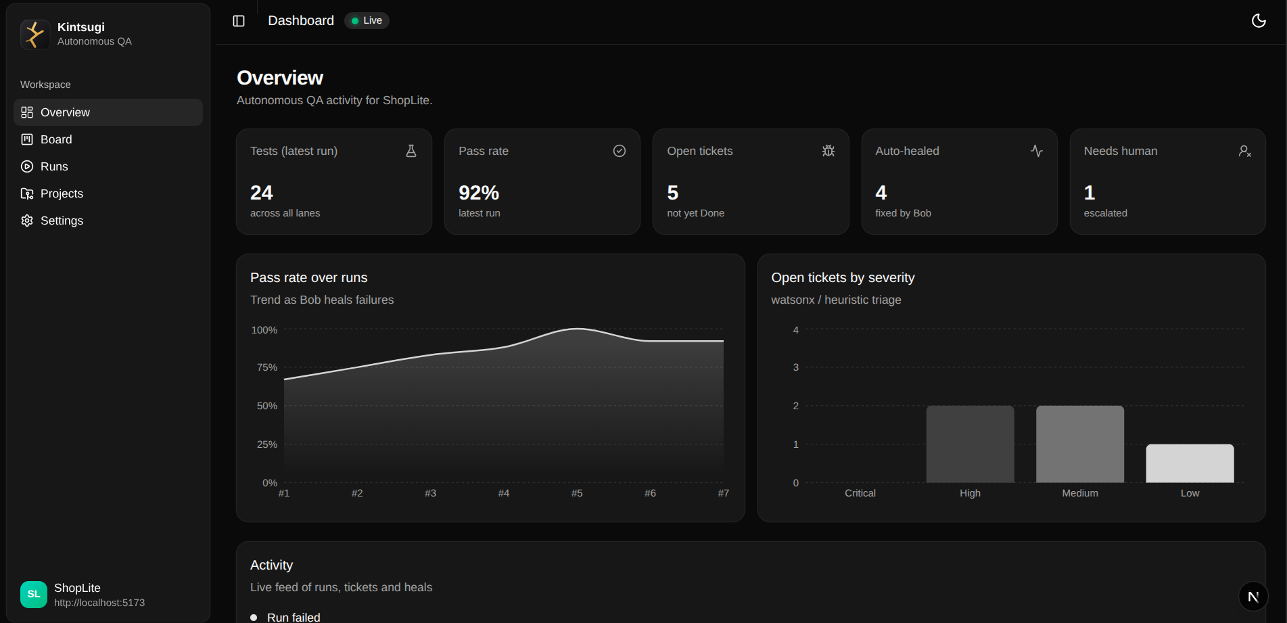Switch theme with the moon icon
This screenshot has width=1287, height=623.
point(1259,21)
